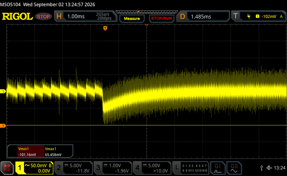Click the channel 3 -1.96V offset value
Image resolution: width=287 pixels, height=176 pixels.
tap(122, 171)
